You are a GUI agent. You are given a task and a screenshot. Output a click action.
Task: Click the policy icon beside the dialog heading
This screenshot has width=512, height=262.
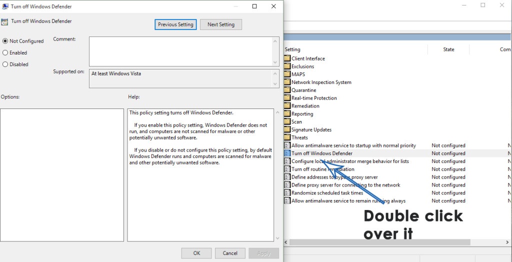pos(4,22)
